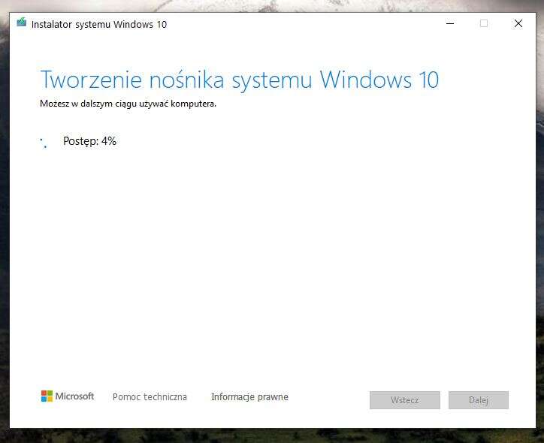This screenshot has height=443, width=544.
Task: Click the greyed-out maximize window button
Action: point(484,23)
